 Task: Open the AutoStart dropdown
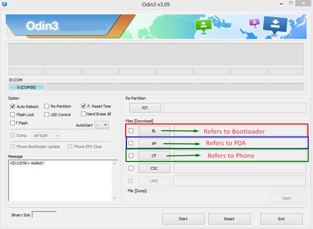[102, 125]
